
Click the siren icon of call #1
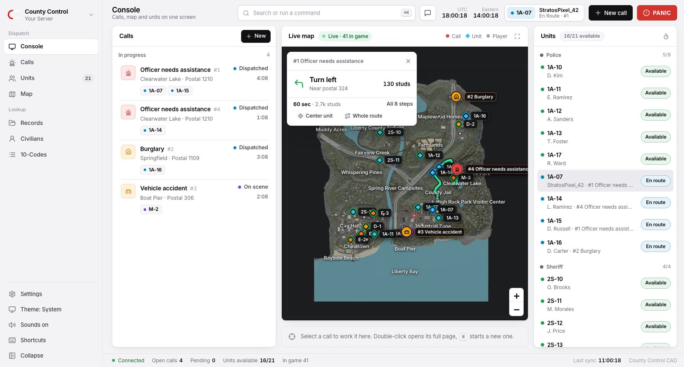(x=128, y=73)
